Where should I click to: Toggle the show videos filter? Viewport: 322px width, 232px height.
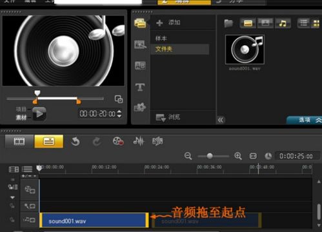pos(248,23)
